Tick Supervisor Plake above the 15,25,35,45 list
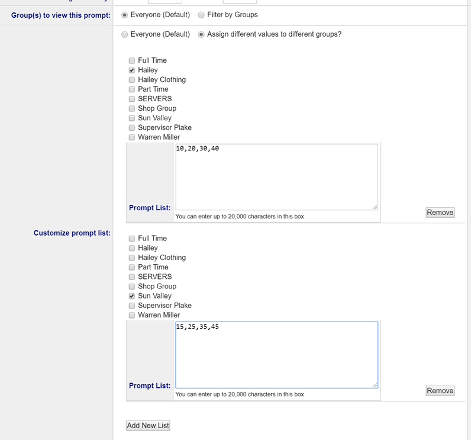471x440 pixels. [x=132, y=306]
